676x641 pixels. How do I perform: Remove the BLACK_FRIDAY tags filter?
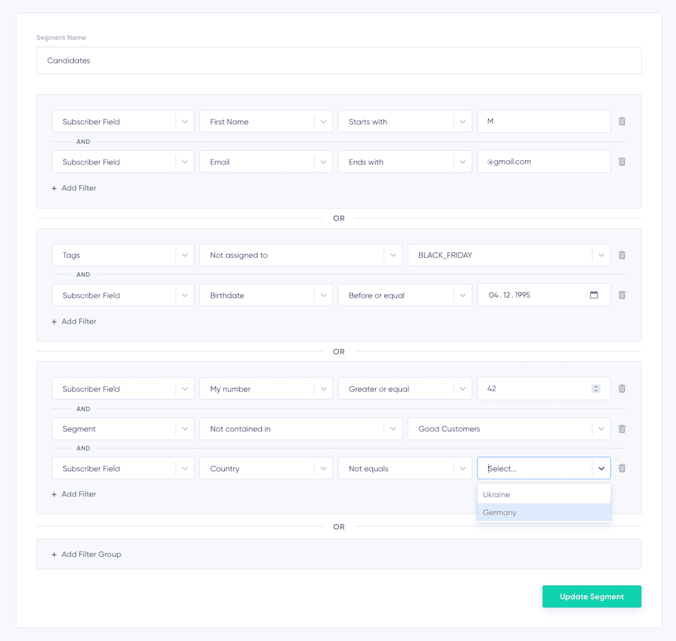[622, 254]
